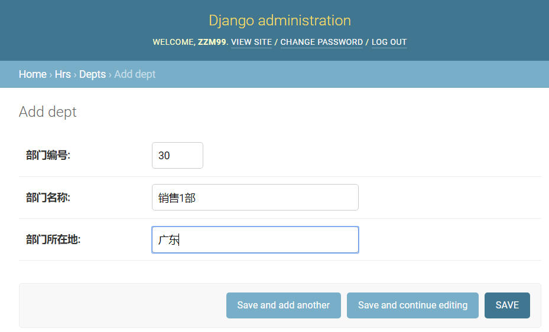Screen dimensions: 549x332
Task: Open the VIEW SITE link
Action: coord(251,42)
